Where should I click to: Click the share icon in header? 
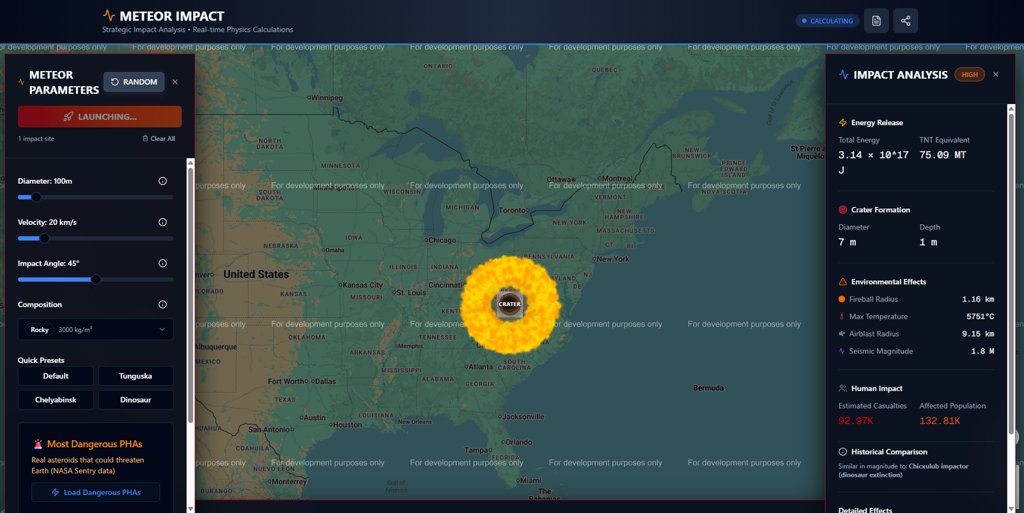pos(906,21)
